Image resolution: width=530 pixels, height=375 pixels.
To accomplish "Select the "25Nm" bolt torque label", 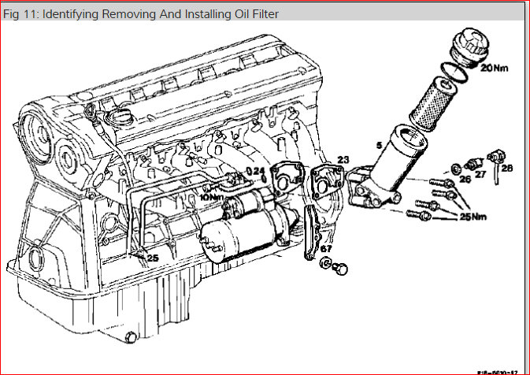I will pos(473,217).
